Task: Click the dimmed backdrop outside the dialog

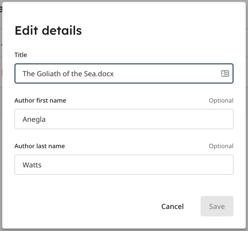Action: (1, 126)
